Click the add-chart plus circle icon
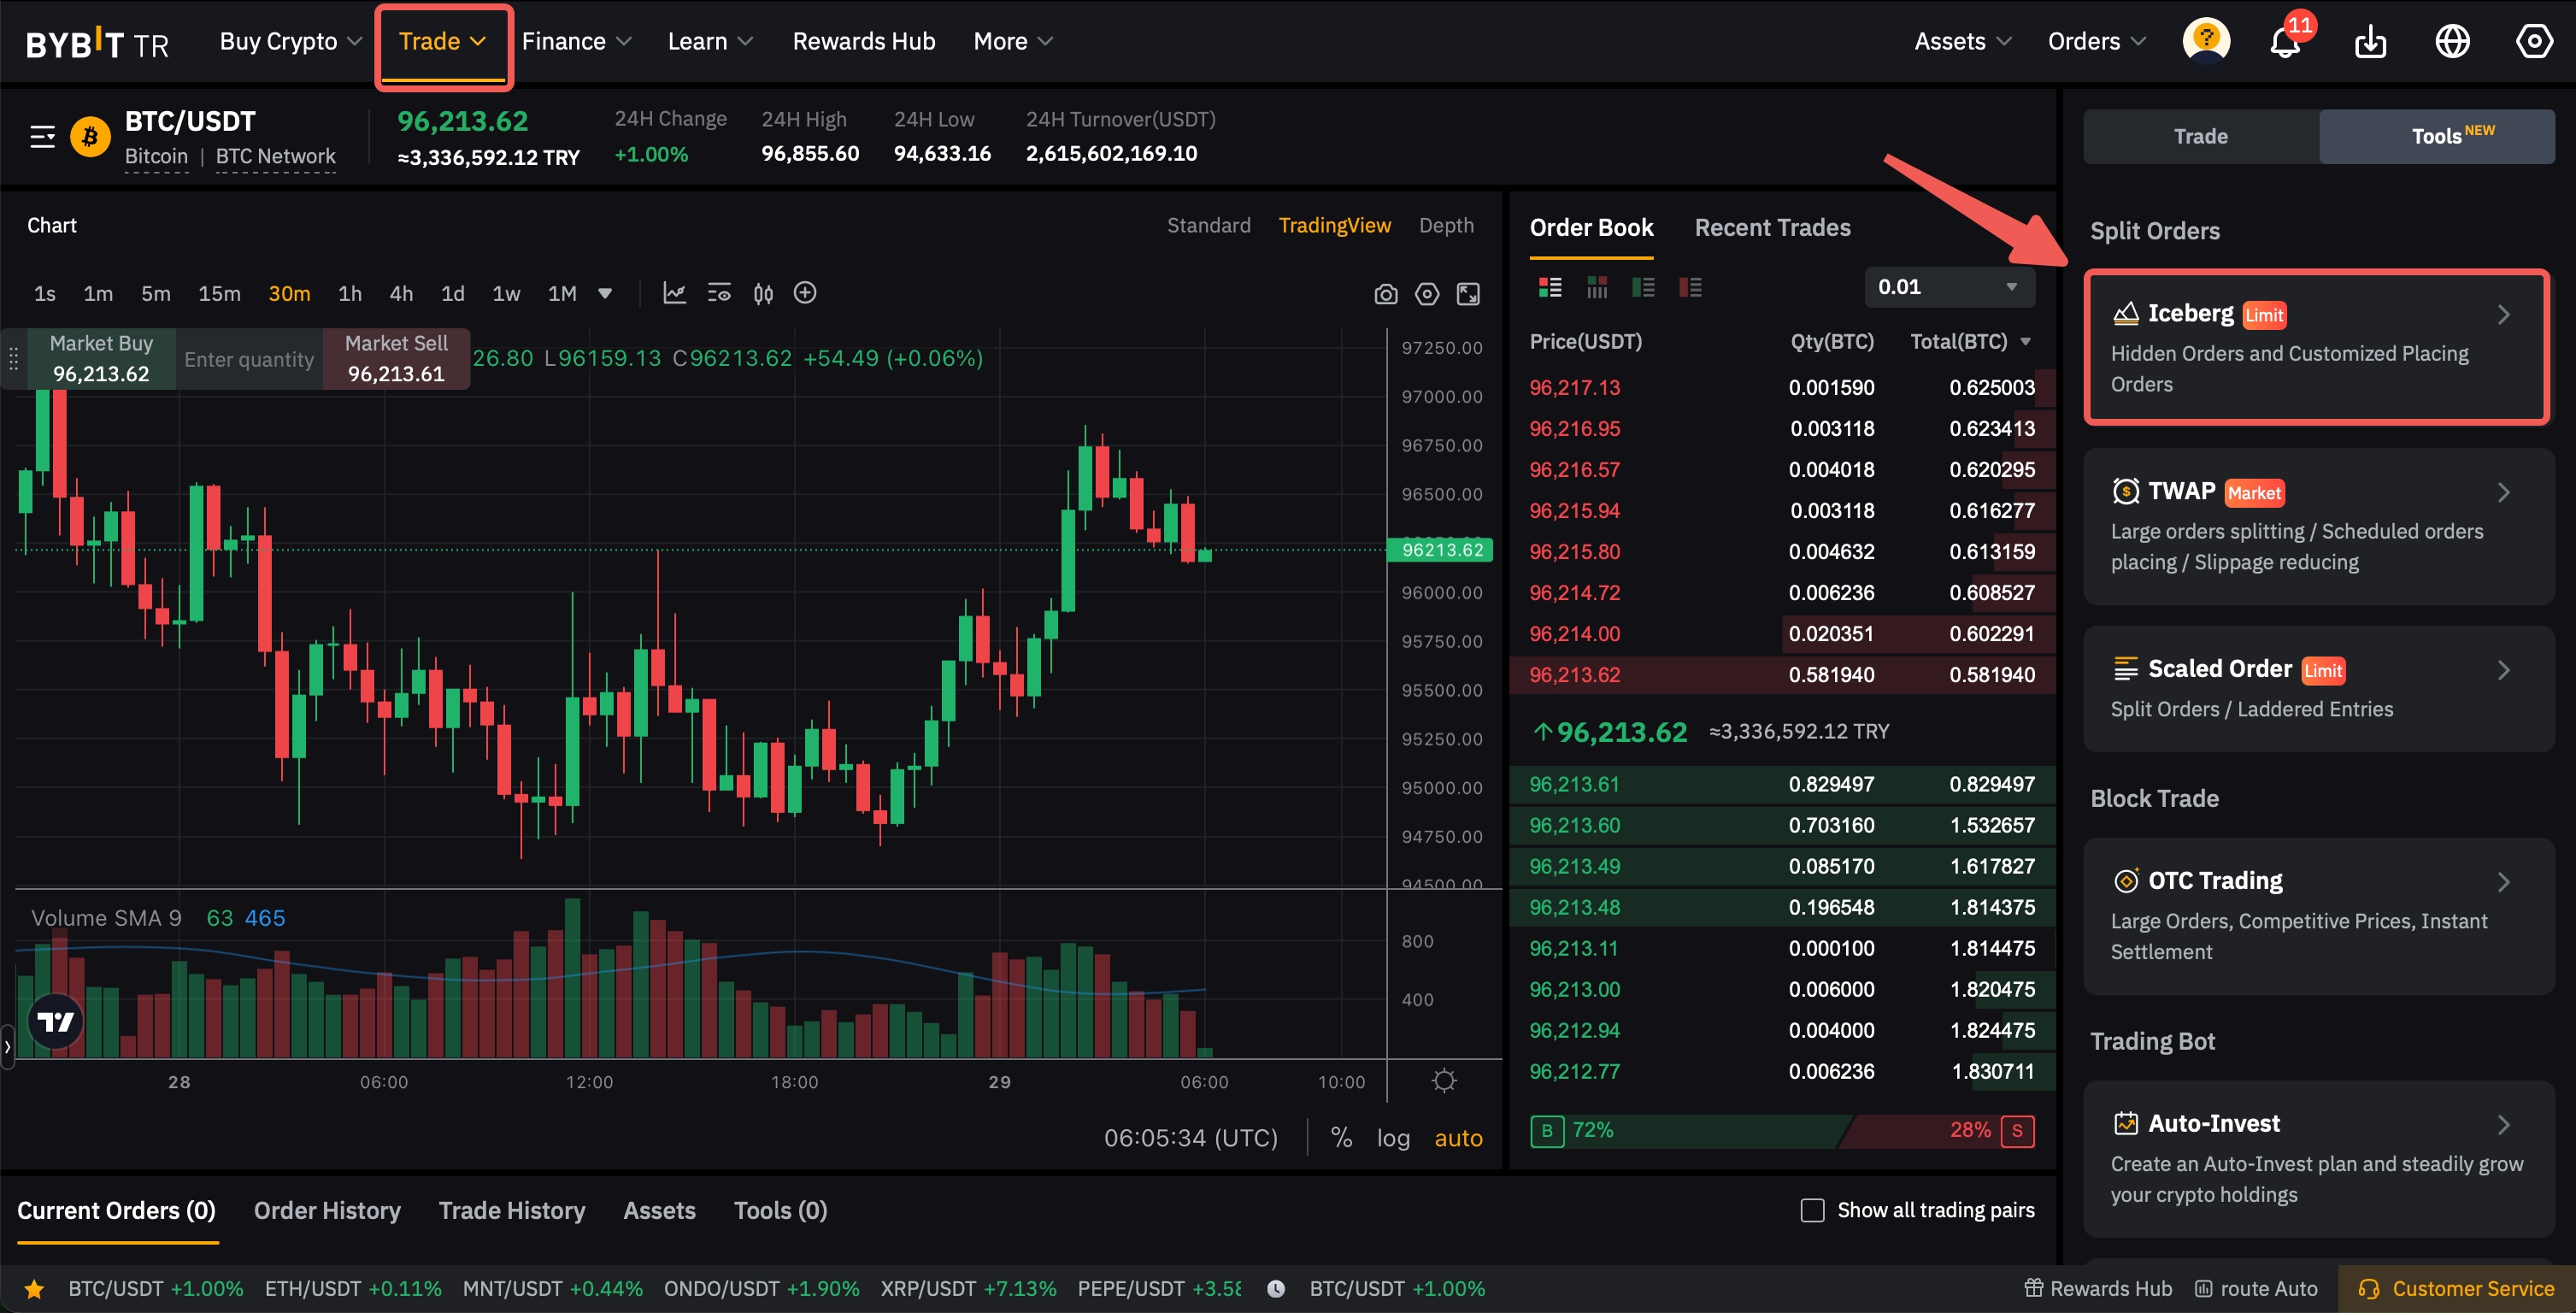The image size is (2576, 1313). point(804,293)
